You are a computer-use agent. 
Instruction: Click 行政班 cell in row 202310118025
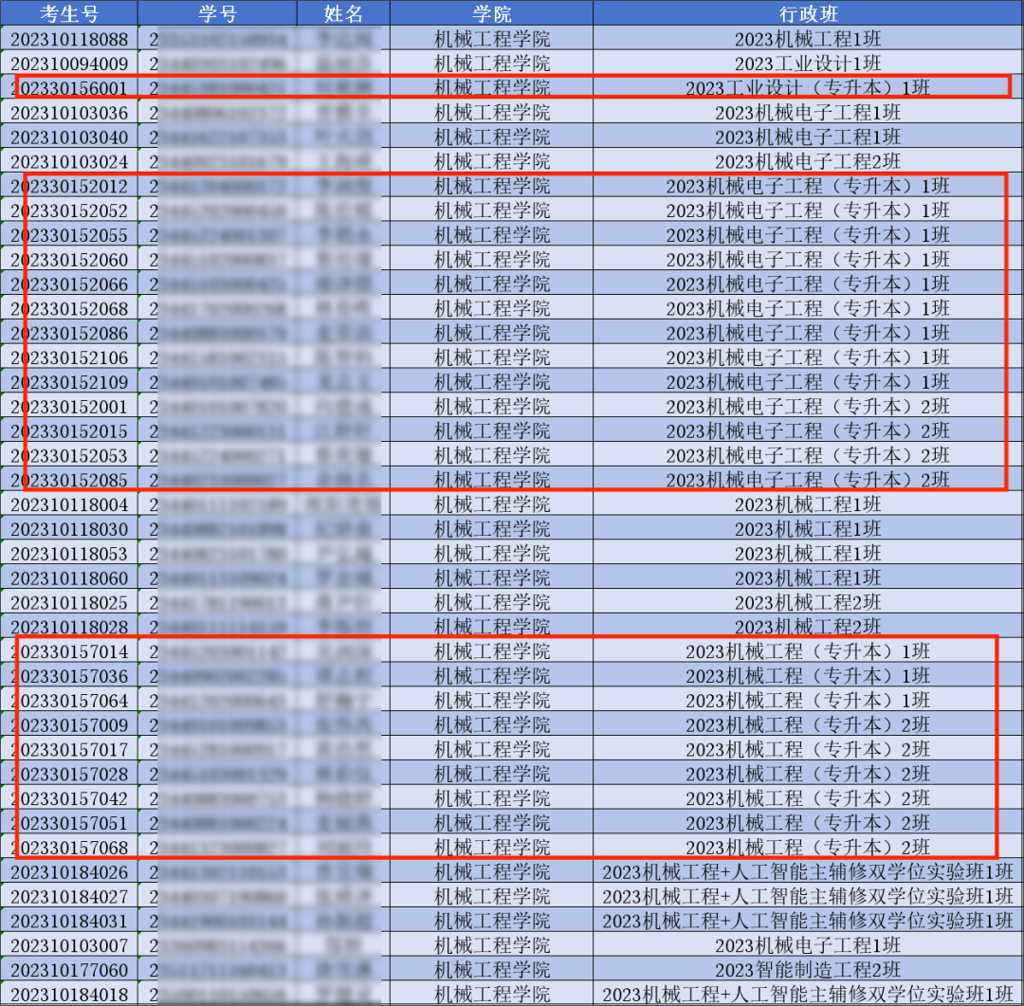click(x=809, y=602)
